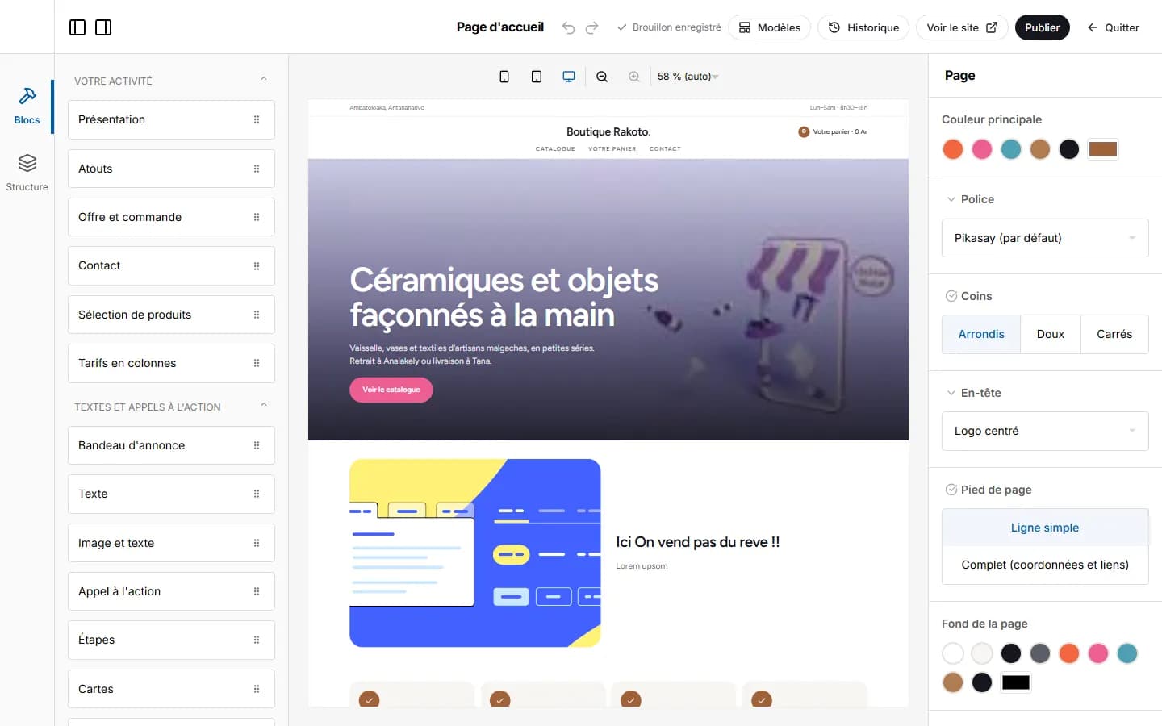Select Arrondis corner style

pyautogui.click(x=981, y=334)
